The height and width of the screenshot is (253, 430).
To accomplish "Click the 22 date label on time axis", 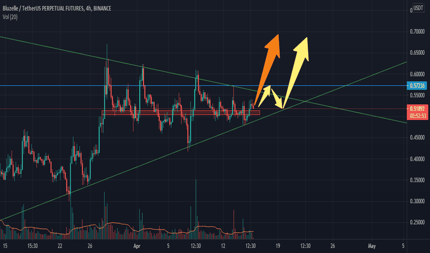I will coord(60,246).
